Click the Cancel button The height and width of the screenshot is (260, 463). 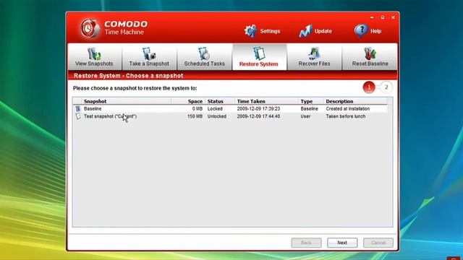click(378, 243)
